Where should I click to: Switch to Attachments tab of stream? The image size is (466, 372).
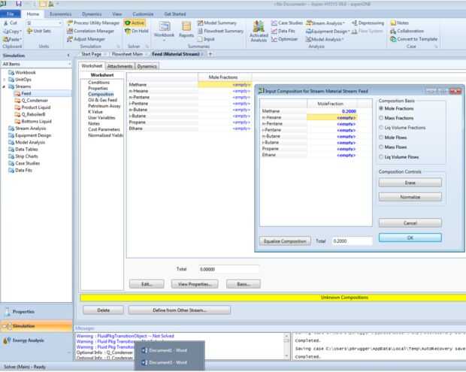[120, 66]
